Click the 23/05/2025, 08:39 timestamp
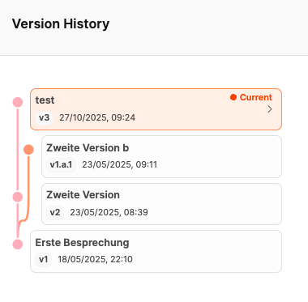 point(109,212)
